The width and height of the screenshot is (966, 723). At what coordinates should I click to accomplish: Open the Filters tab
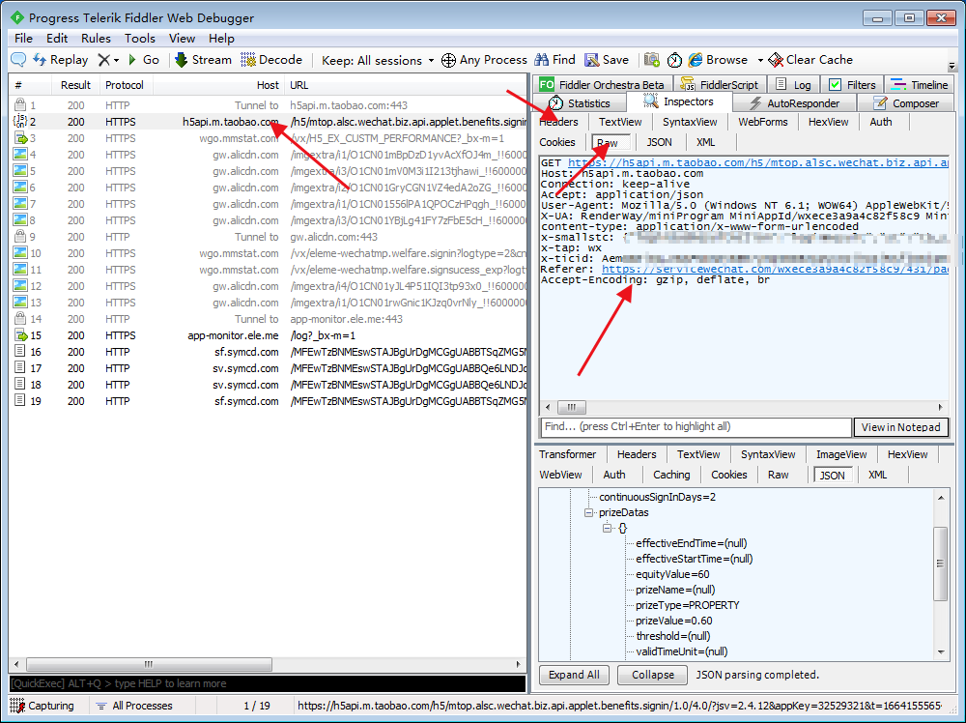(x=852, y=84)
